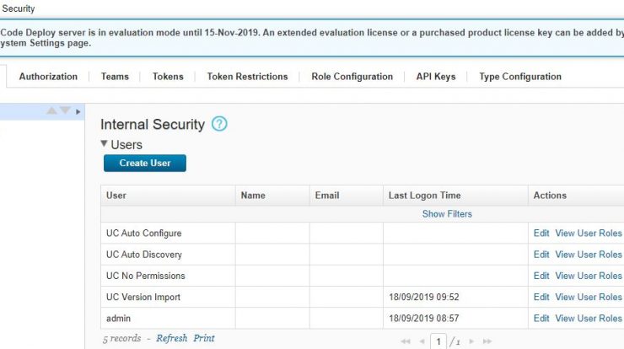
Task: Collapse the Users section triangle
Action: (x=105, y=144)
